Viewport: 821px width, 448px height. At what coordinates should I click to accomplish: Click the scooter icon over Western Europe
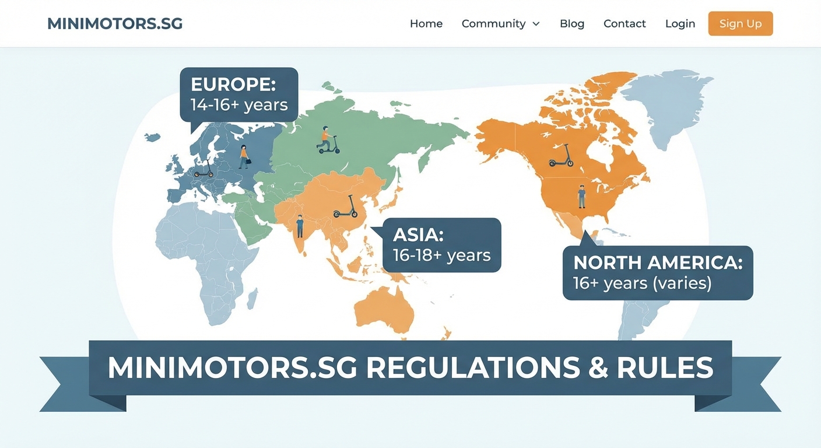coord(204,169)
